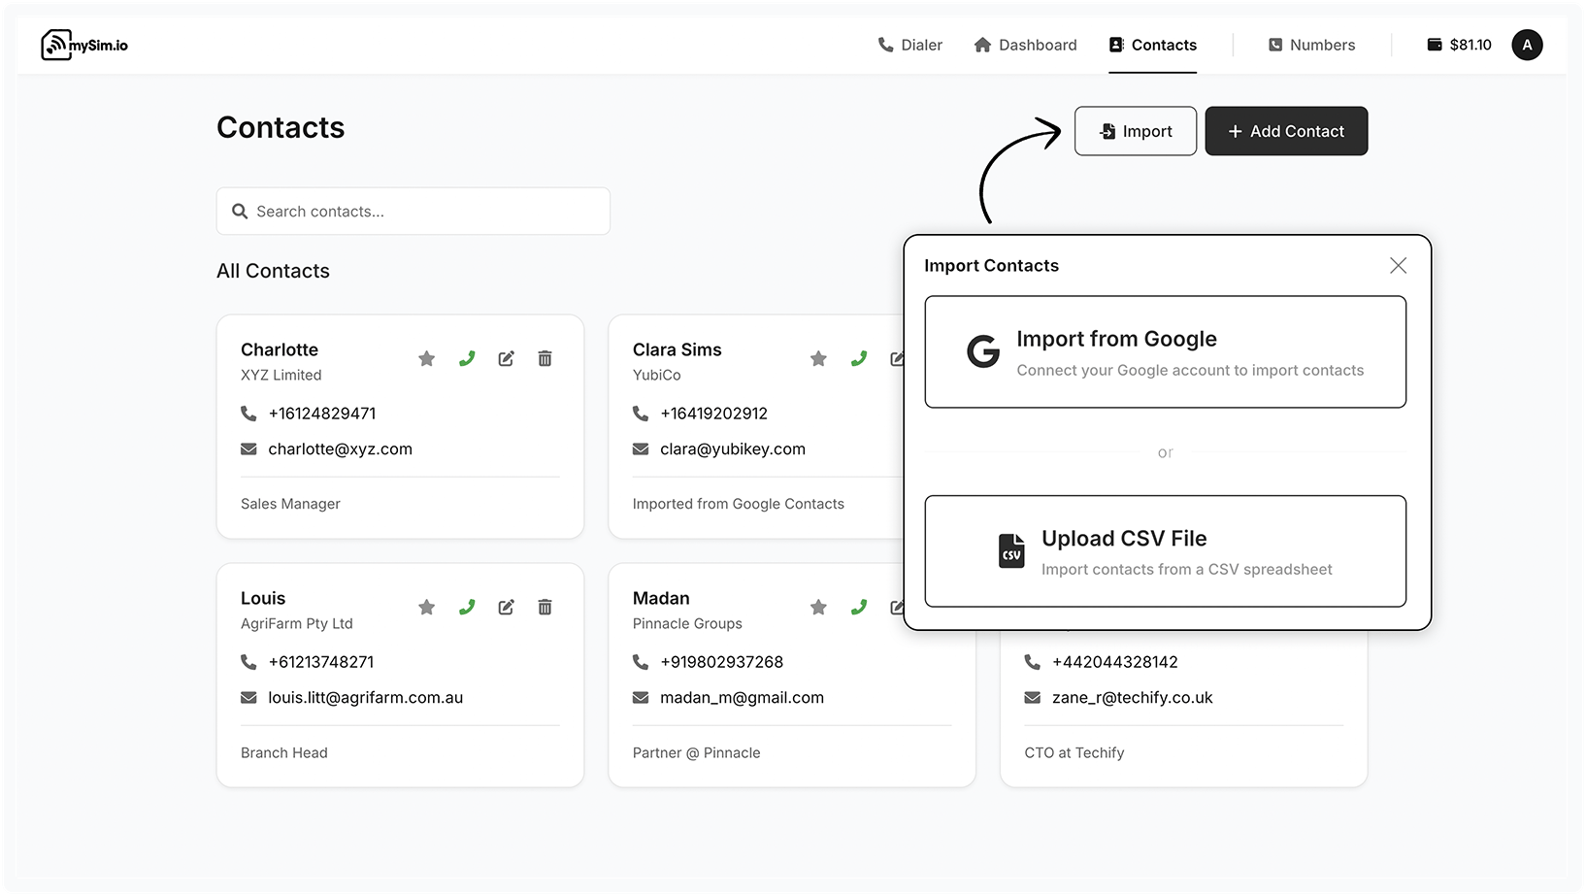Image resolution: width=1586 pixels, height=896 pixels.
Task: Favorite Charlotte with the star icon
Action: pos(426,359)
